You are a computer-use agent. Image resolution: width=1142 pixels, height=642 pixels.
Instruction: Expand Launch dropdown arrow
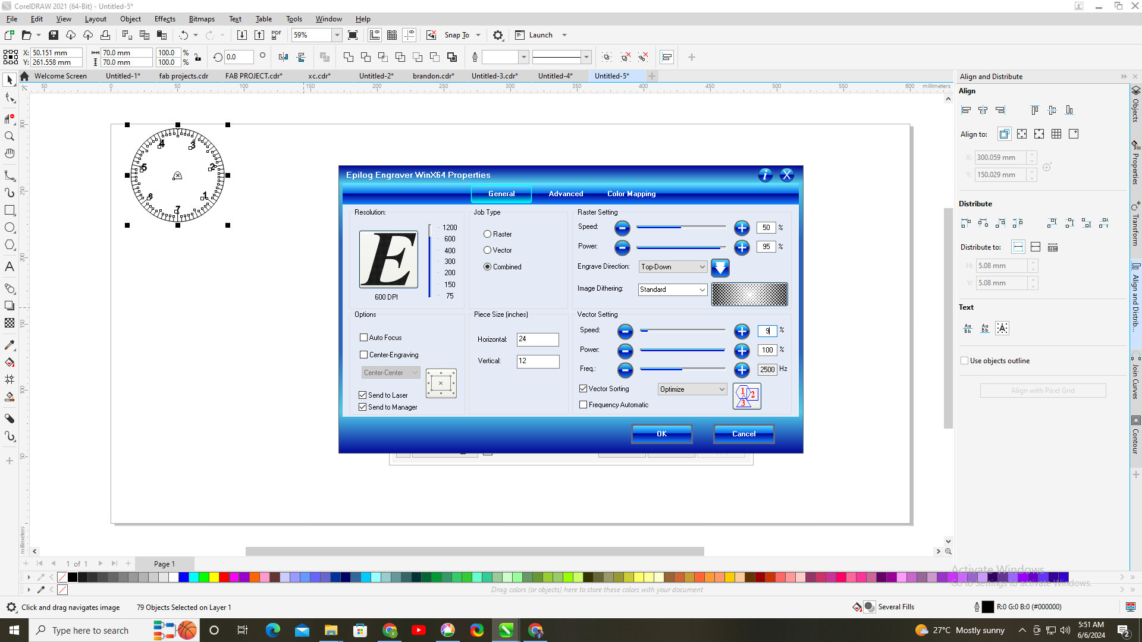(x=564, y=35)
